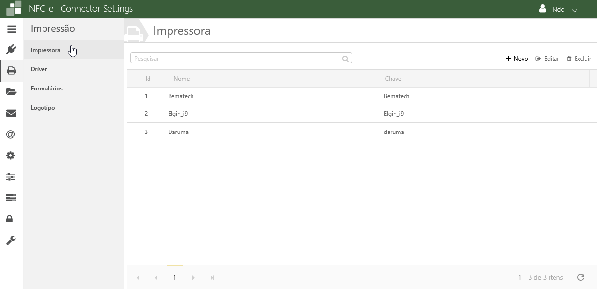Viewport: 597px width, 289px height.
Task: Open the folder icon in sidebar
Action: click(x=11, y=92)
